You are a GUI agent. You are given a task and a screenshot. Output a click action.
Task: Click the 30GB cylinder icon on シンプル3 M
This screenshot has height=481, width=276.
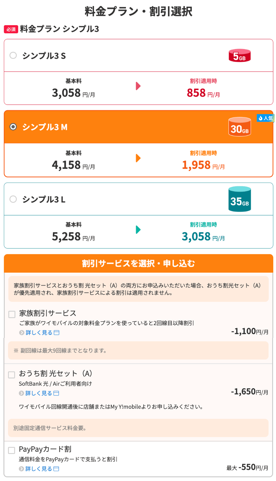tap(239, 128)
